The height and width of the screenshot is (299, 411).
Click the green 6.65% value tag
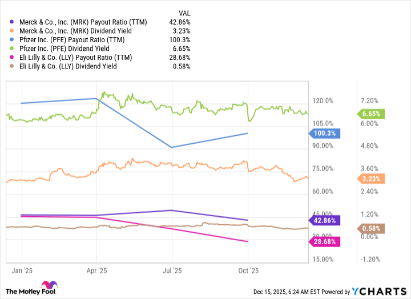(374, 113)
